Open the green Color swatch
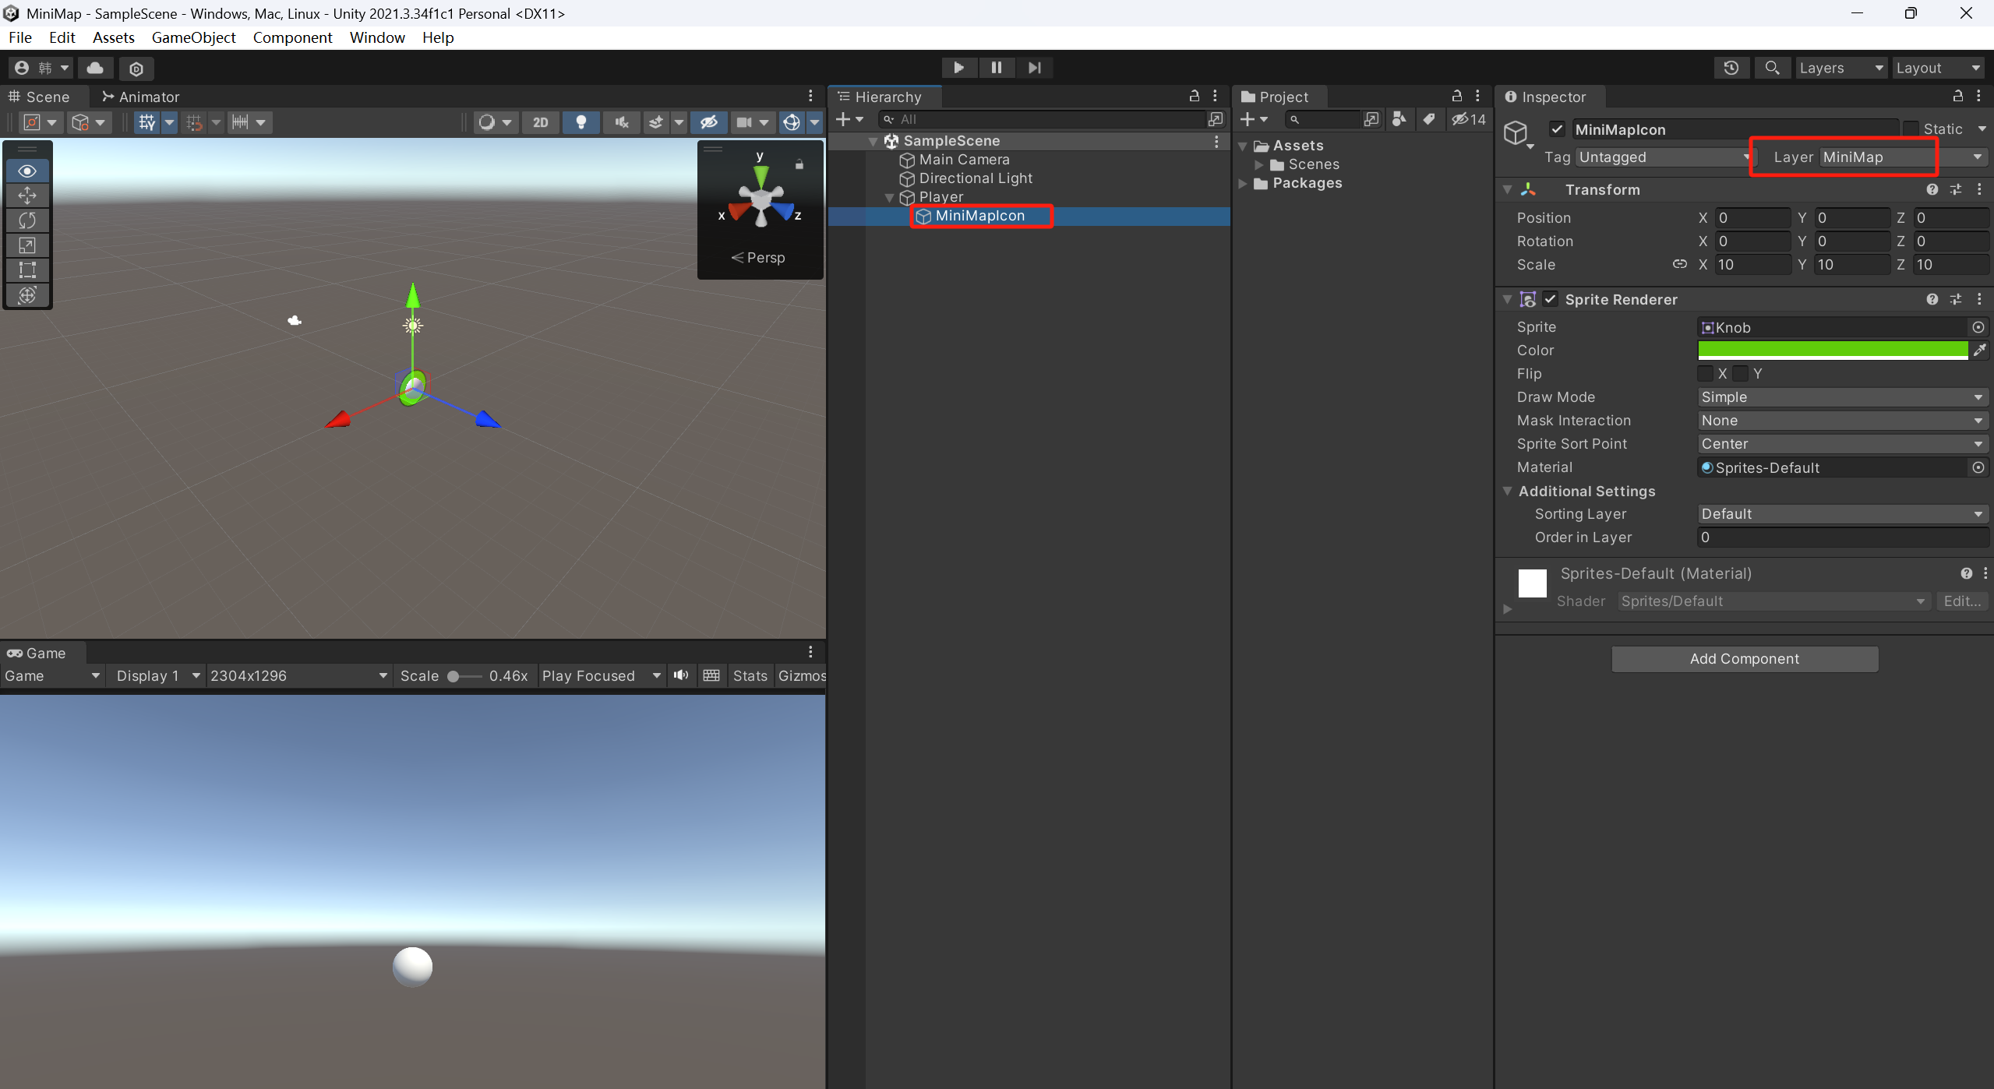The width and height of the screenshot is (1994, 1089). pyautogui.click(x=1832, y=351)
